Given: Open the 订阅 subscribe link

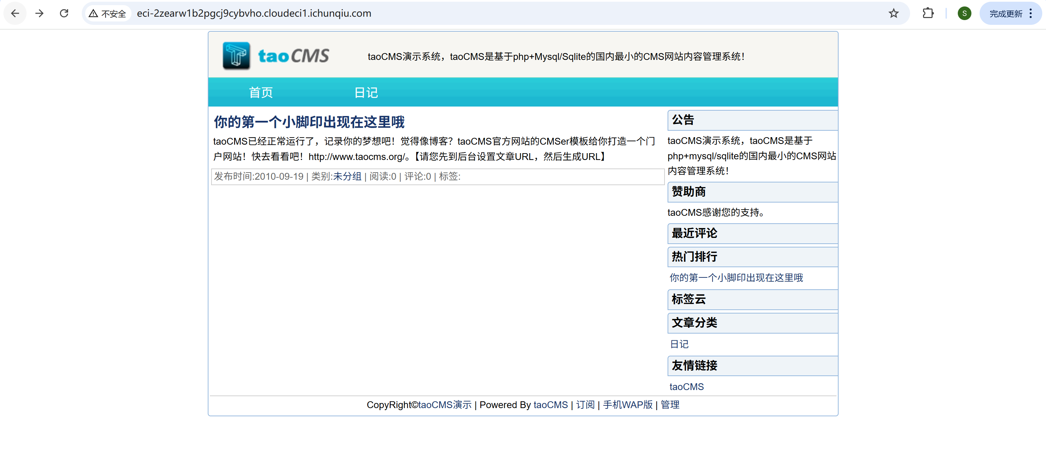Looking at the screenshot, I should [x=585, y=405].
